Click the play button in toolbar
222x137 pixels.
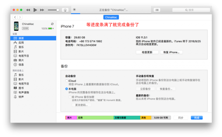coord(35,10)
